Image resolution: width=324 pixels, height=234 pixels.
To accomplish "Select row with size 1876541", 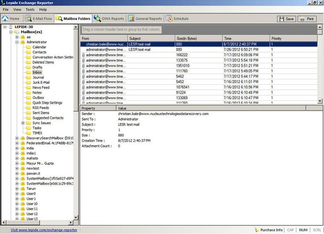I will click(199, 87).
